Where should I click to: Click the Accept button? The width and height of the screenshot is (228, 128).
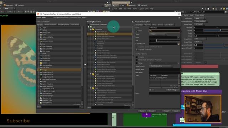point(166,111)
